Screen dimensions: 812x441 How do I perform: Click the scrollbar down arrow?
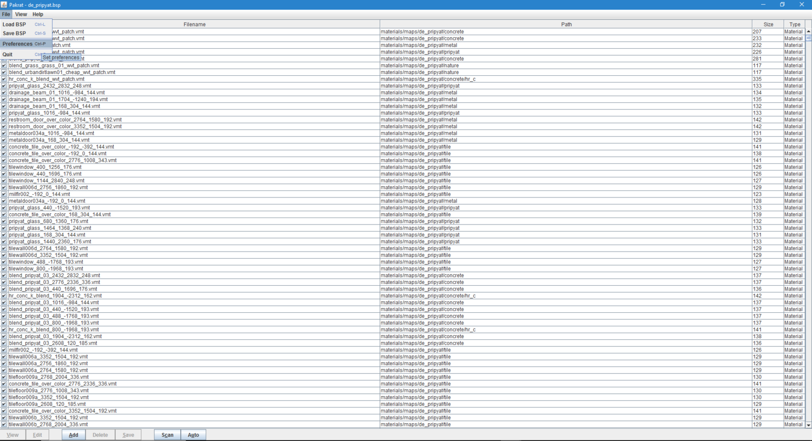(x=808, y=425)
